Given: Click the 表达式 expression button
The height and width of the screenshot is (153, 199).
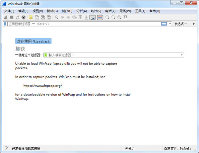Looking at the screenshot, I should click(x=180, y=24).
